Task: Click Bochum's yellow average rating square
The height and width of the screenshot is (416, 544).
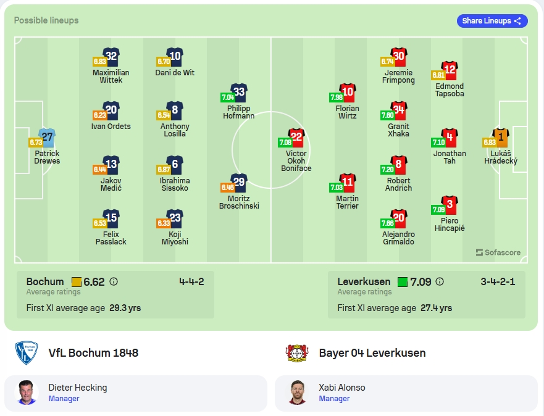Action: pos(77,282)
